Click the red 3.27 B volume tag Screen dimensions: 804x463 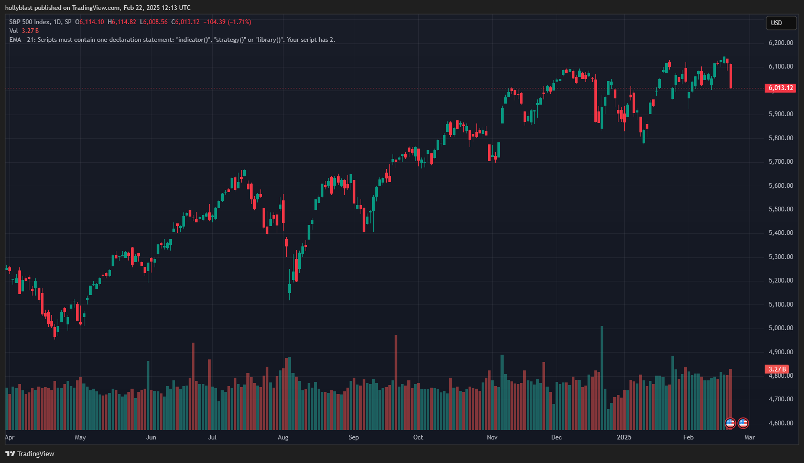tap(777, 369)
